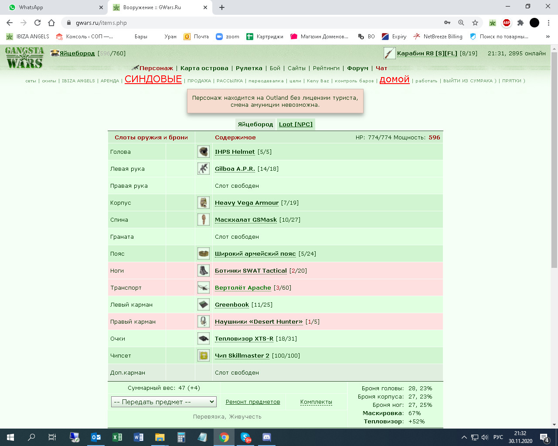
Task: Click the Desert Hunter headphones icon
Action: click(204, 321)
